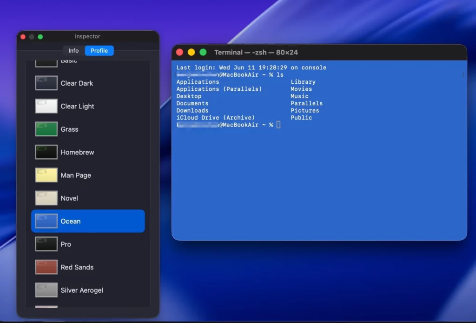Select the Profile tab in Inspector

99,51
